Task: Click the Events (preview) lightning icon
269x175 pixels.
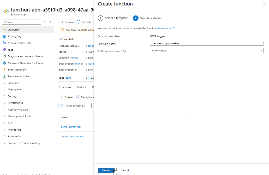Action: click(4, 70)
